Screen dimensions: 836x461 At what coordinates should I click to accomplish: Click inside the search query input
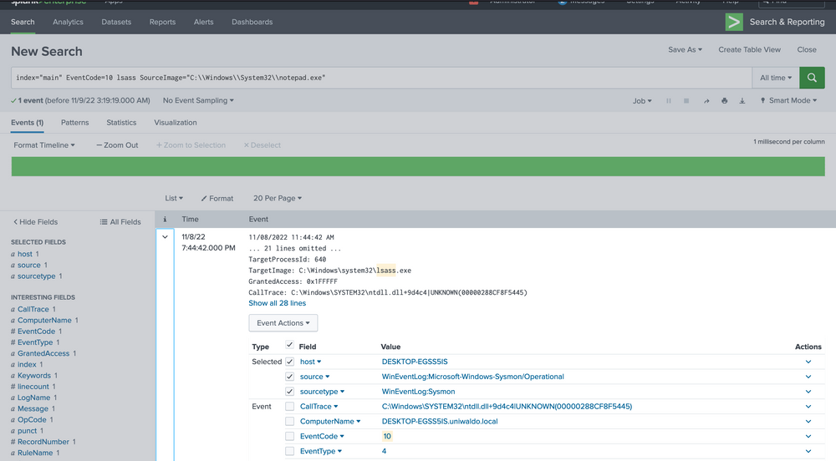pos(376,78)
